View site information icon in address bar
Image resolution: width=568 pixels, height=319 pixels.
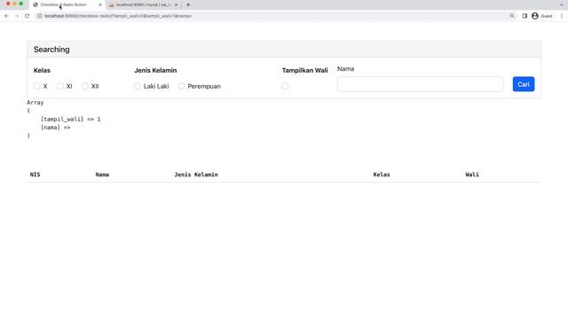40,16
